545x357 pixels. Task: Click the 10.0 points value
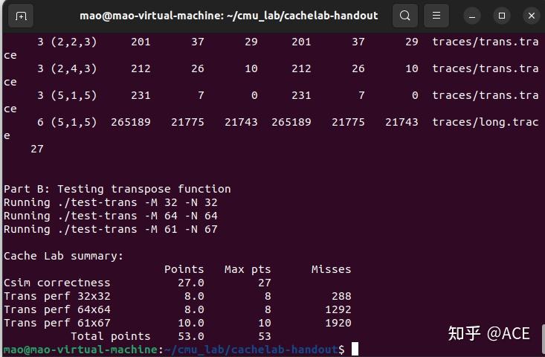pyautogui.click(x=191, y=324)
